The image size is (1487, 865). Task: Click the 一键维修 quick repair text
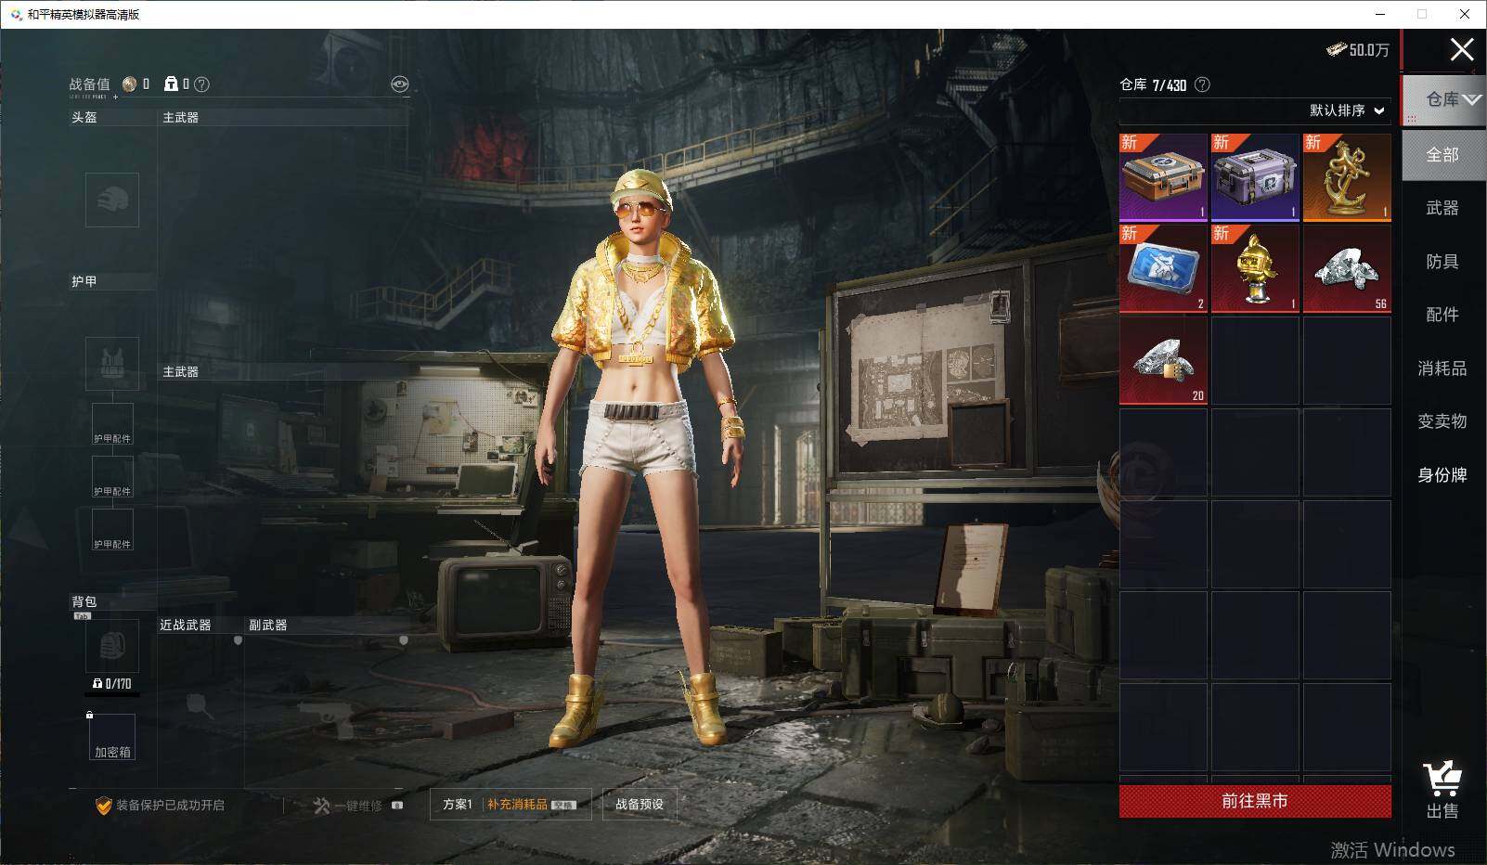358,806
